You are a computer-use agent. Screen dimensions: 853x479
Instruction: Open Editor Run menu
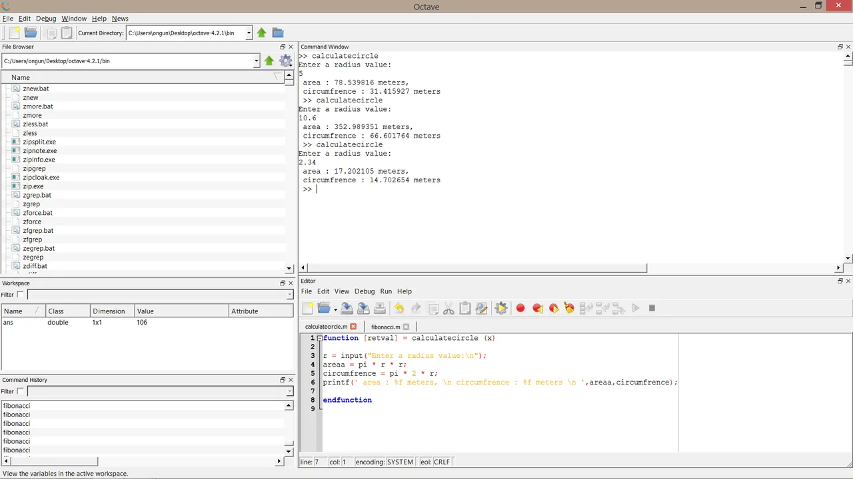[386, 291]
